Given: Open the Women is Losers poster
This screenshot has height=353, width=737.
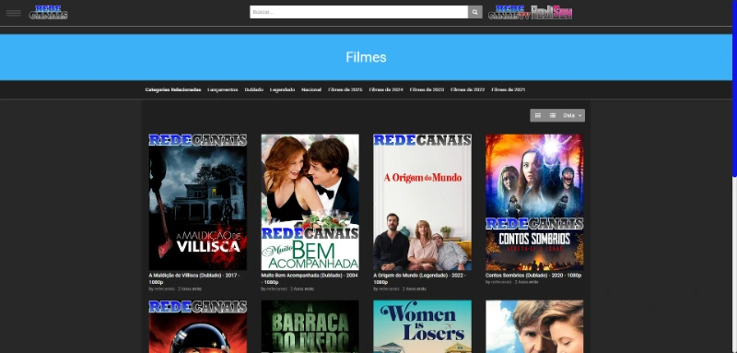Looking at the screenshot, I should pyautogui.click(x=423, y=326).
